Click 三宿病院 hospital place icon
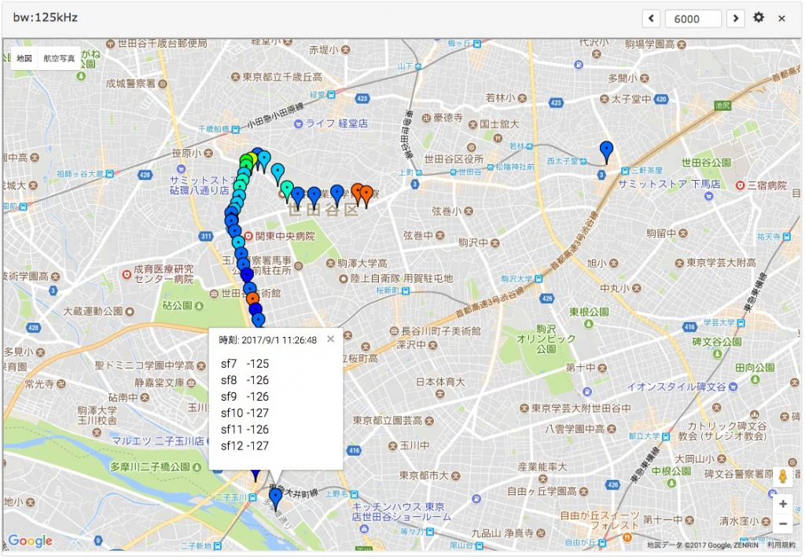 (x=740, y=185)
